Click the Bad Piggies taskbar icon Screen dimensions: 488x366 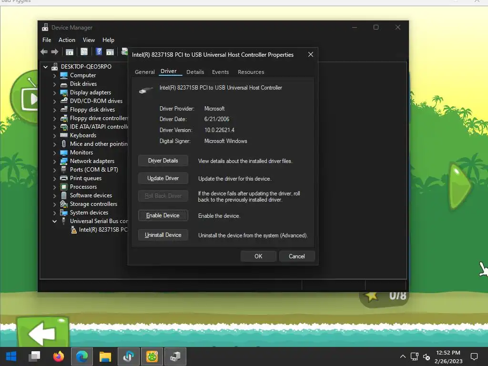tap(152, 356)
